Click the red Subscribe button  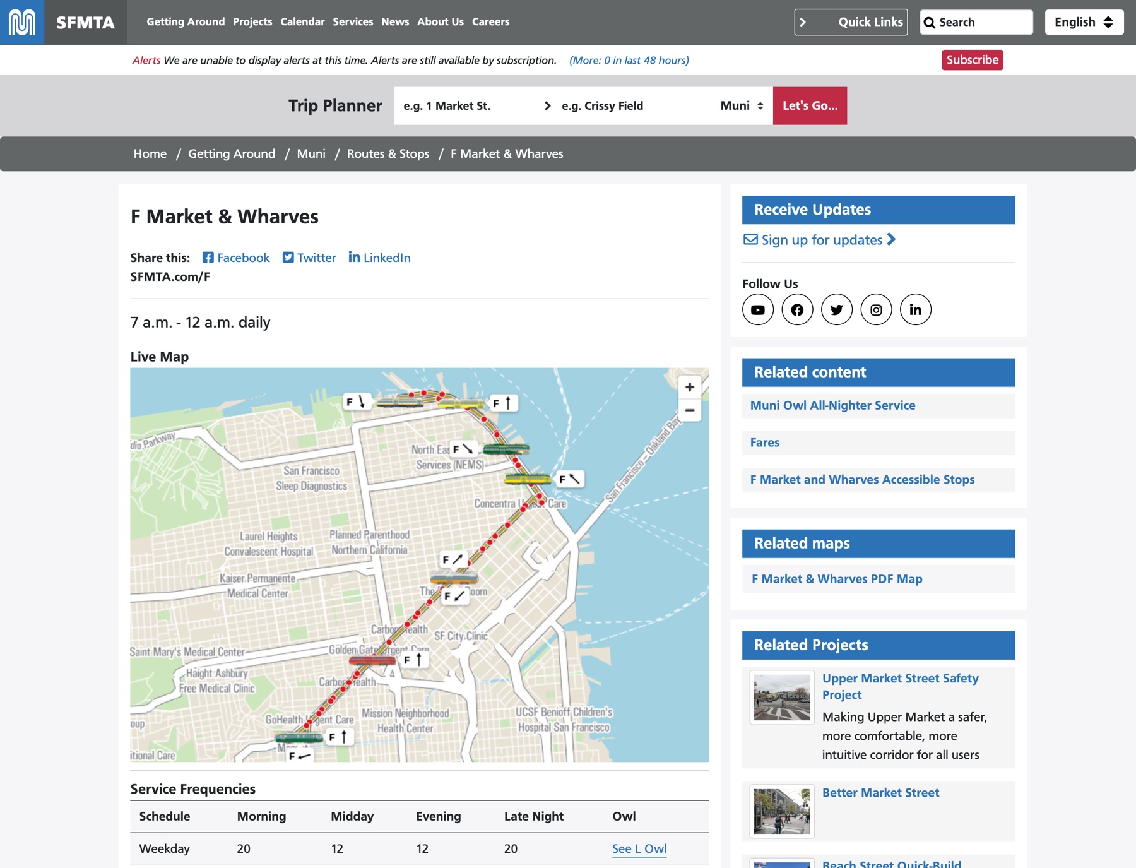pos(972,60)
